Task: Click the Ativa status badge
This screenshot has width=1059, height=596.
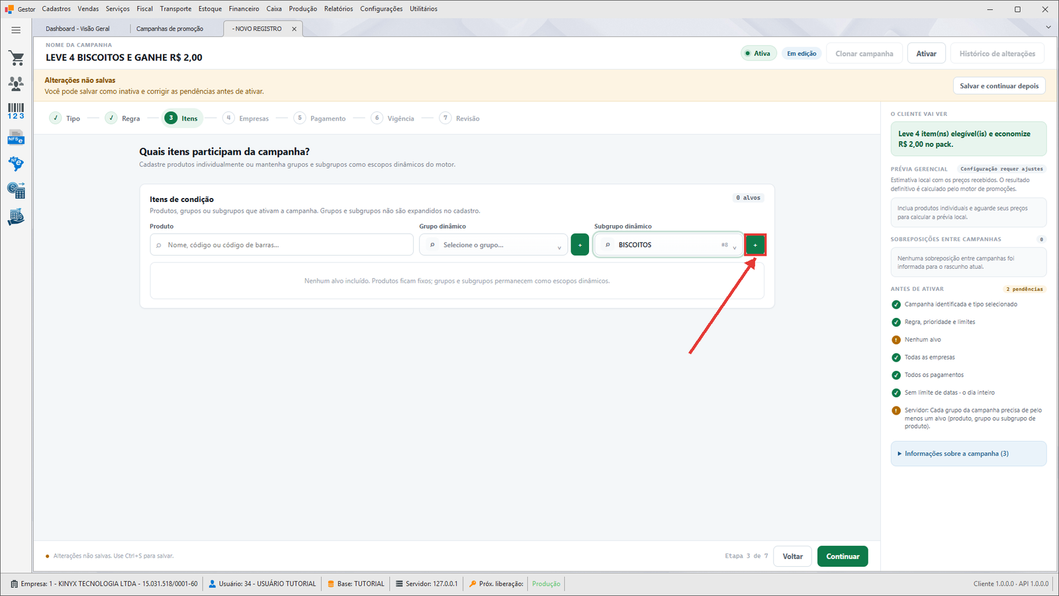Action: pyautogui.click(x=758, y=54)
